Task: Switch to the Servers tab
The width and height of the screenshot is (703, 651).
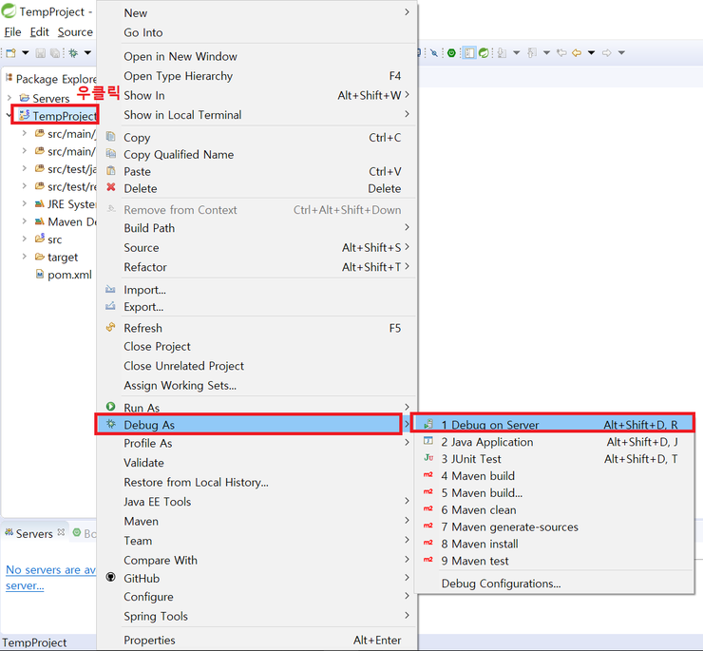Action: pyautogui.click(x=33, y=533)
